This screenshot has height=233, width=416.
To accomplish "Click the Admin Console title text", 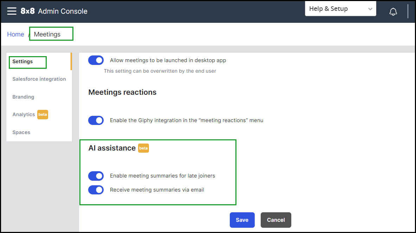I will 63,11.
